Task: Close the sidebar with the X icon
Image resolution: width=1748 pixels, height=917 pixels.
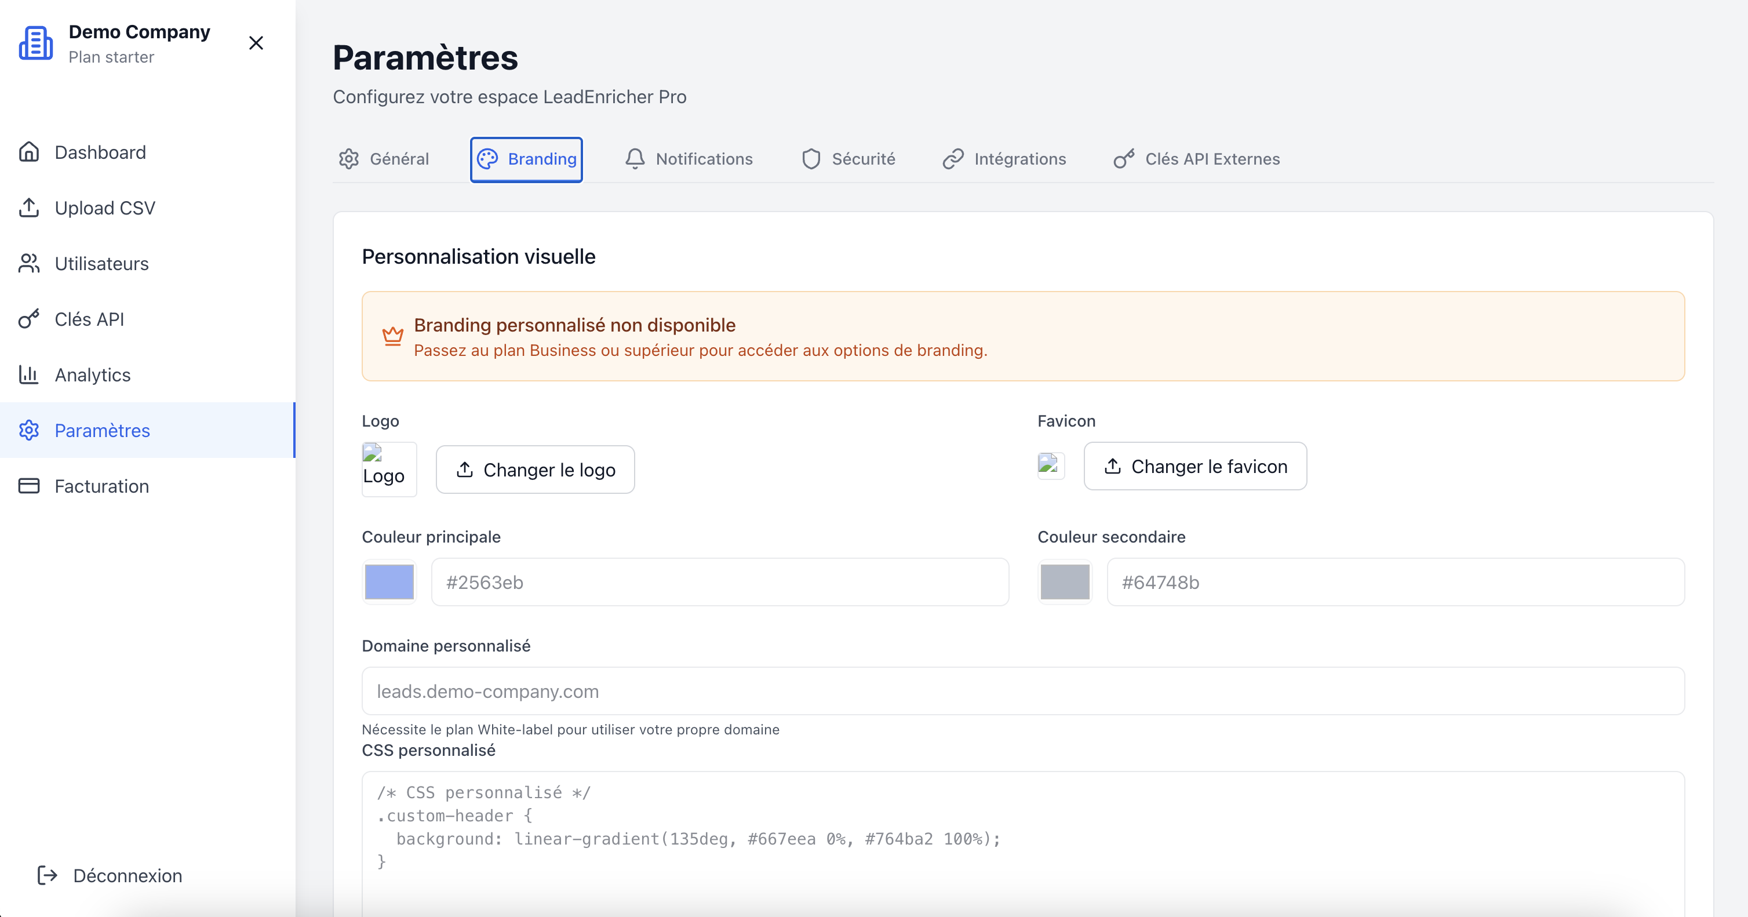Action: click(256, 43)
